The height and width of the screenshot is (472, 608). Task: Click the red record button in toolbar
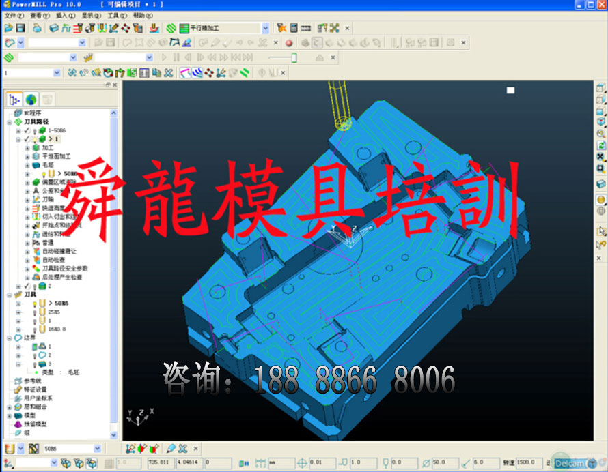[x=289, y=42]
